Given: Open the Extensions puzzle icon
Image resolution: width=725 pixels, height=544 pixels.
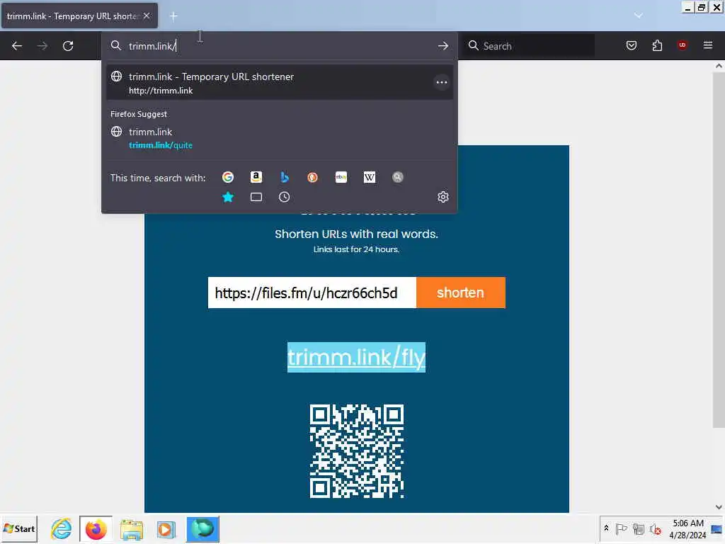Looking at the screenshot, I should point(657,45).
